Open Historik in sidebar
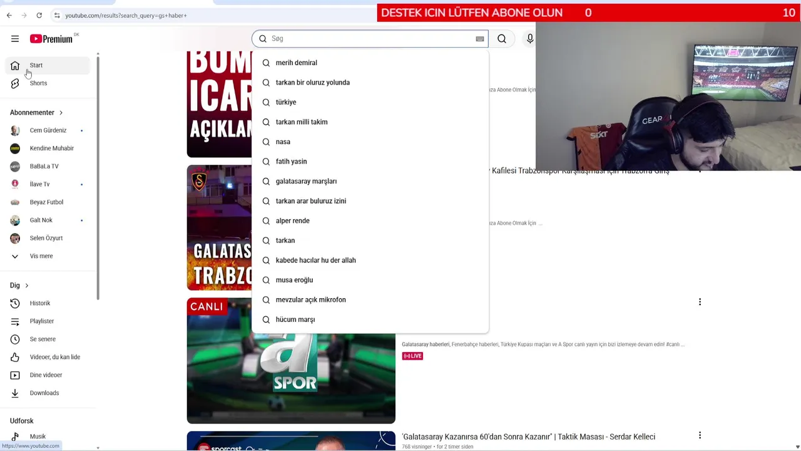 coord(48,303)
